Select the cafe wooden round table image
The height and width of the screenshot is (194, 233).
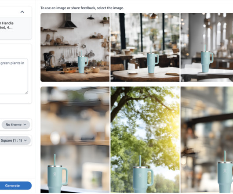click(x=145, y=47)
